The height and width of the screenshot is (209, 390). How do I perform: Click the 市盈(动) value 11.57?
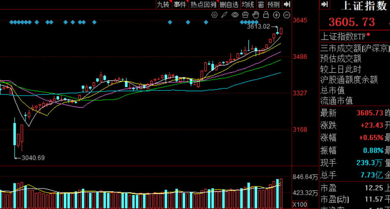374,199
